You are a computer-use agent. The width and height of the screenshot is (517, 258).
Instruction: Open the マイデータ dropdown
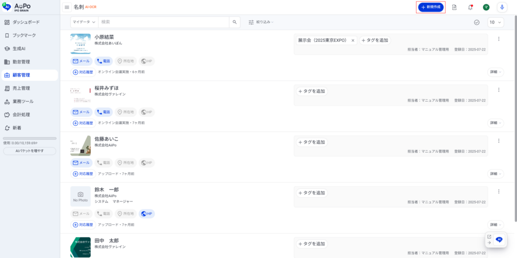(x=84, y=22)
